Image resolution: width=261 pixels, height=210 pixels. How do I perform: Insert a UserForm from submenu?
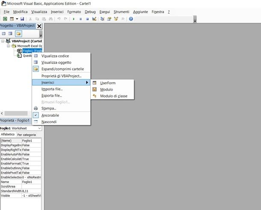pos(113,83)
